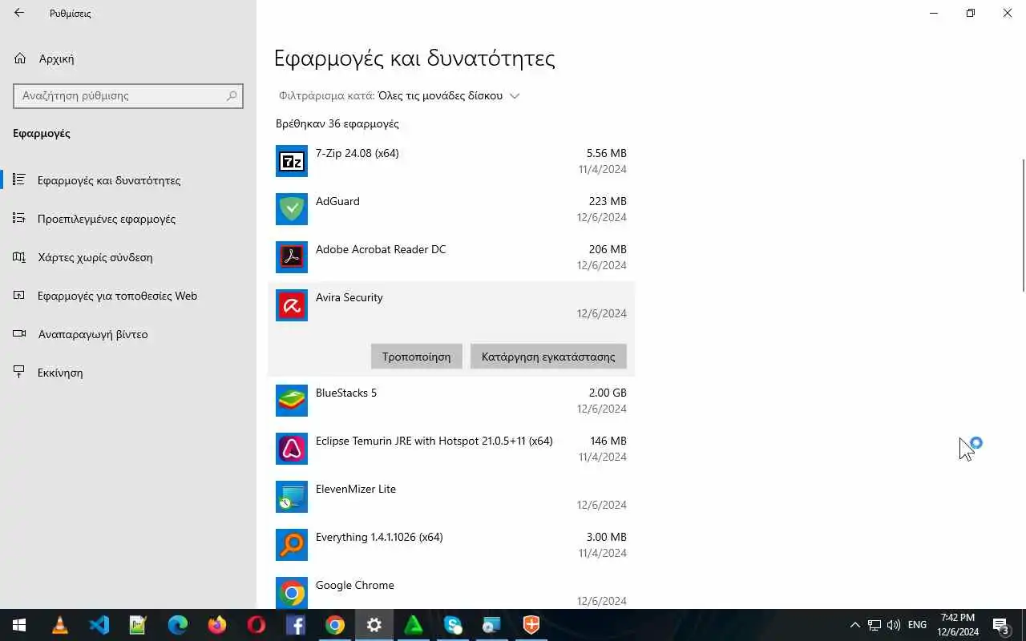Open Facebook from the taskbar
The image size is (1026, 641).
[296, 625]
